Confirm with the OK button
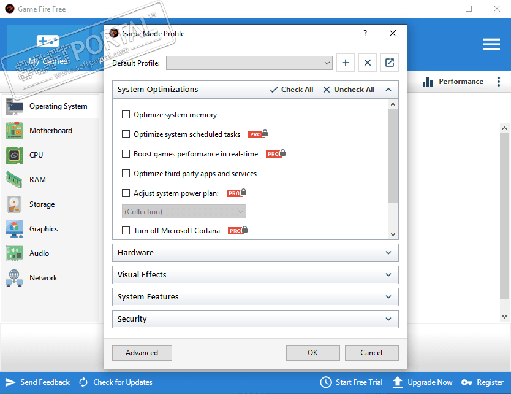The image size is (511, 394). (312, 353)
